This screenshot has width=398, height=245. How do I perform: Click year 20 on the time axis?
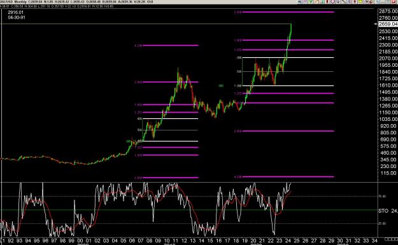point(253,241)
